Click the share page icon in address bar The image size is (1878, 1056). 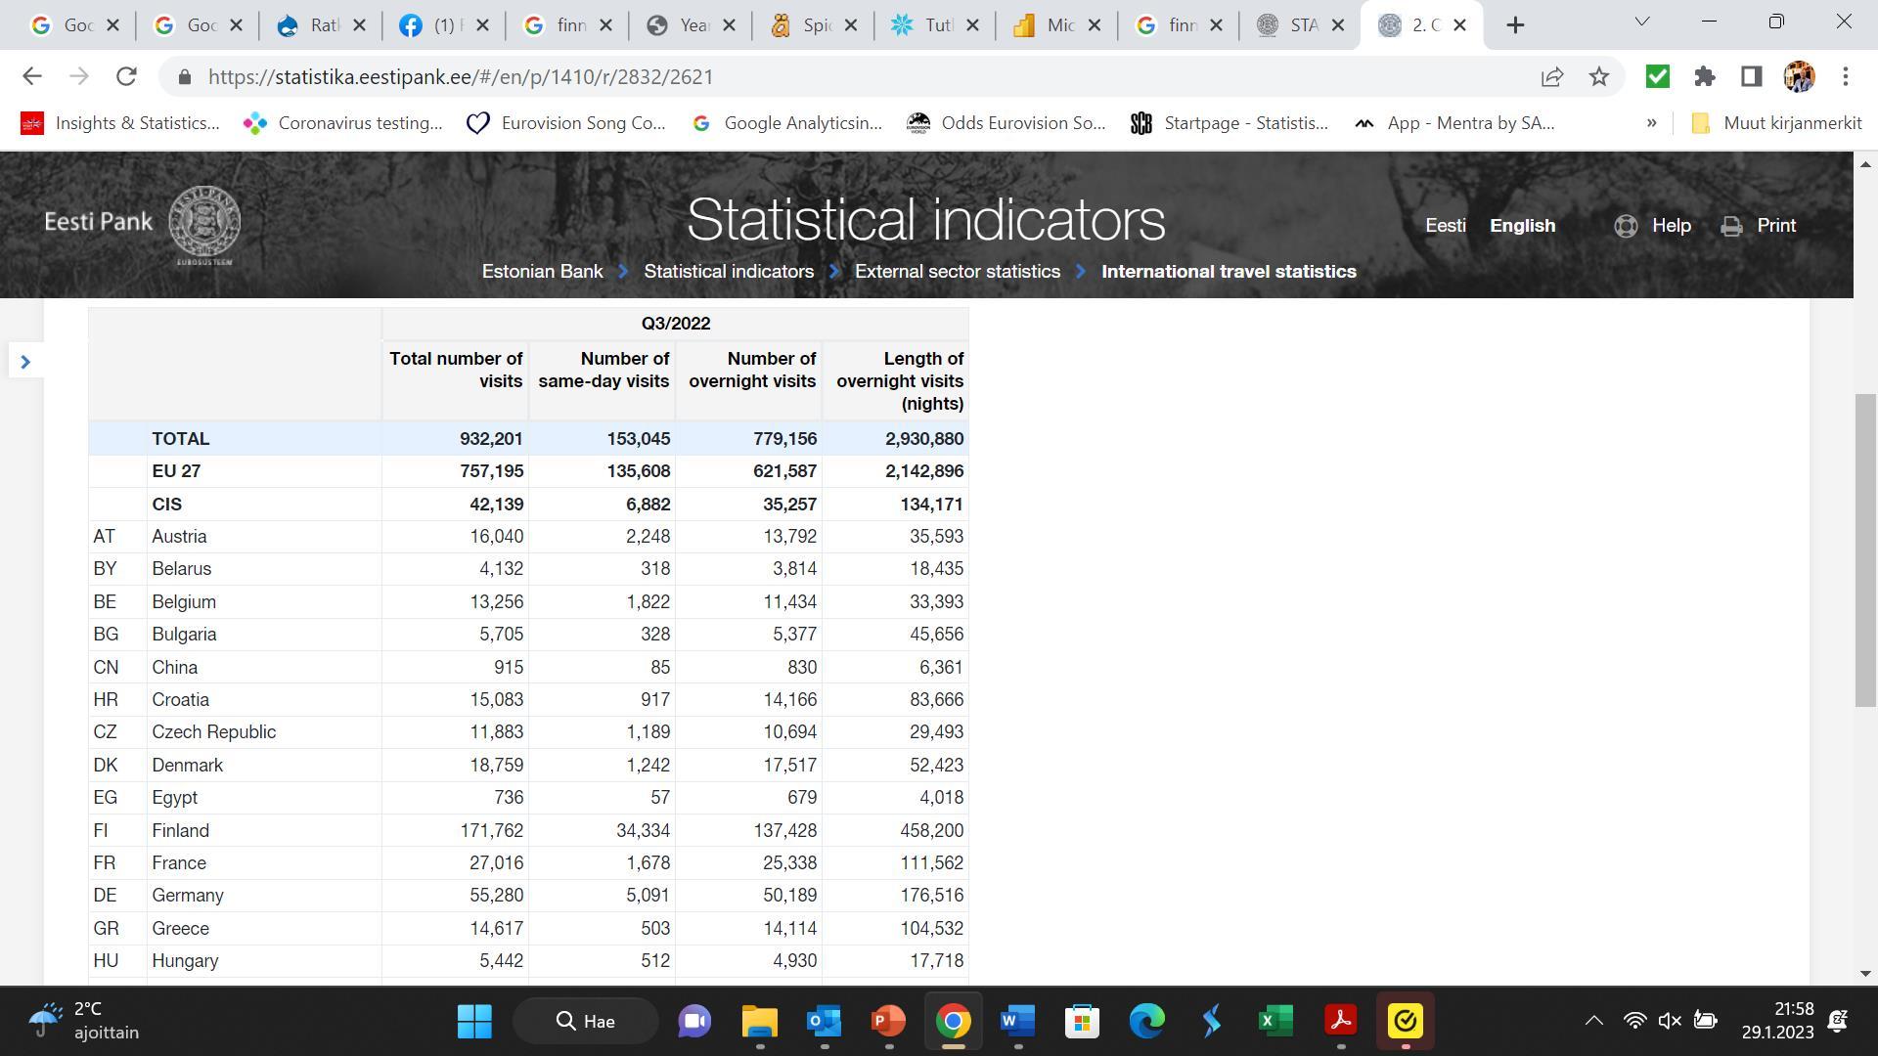[x=1551, y=76]
